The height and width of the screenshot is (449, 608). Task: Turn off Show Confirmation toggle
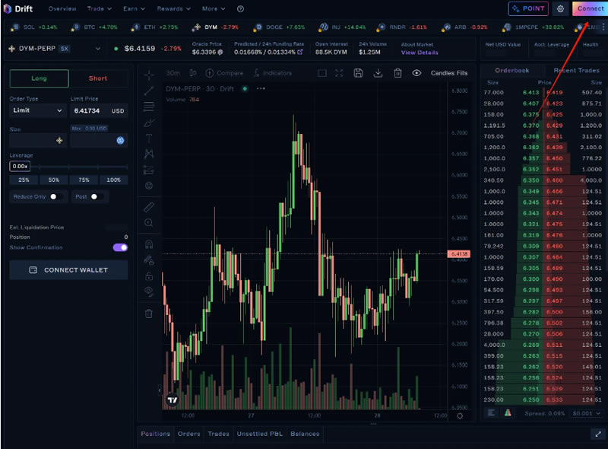(120, 247)
